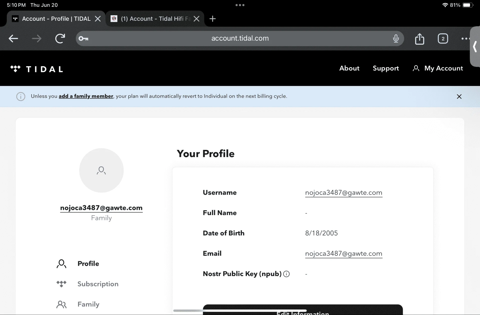The width and height of the screenshot is (480, 315).
Task: Click the Username email link
Action: coord(343,193)
